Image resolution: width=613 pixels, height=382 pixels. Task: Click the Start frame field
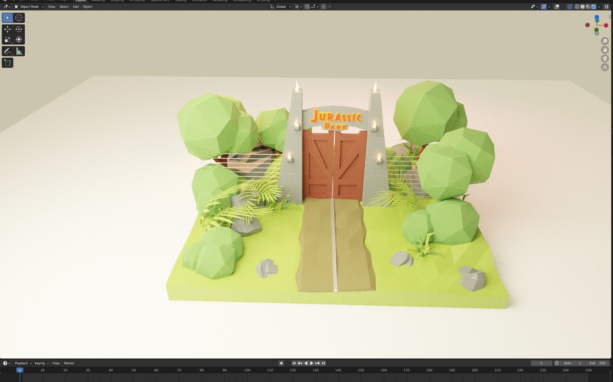(x=572, y=363)
